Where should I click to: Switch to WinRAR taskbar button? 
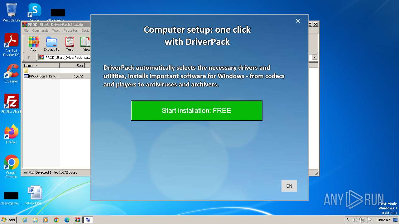point(78,220)
